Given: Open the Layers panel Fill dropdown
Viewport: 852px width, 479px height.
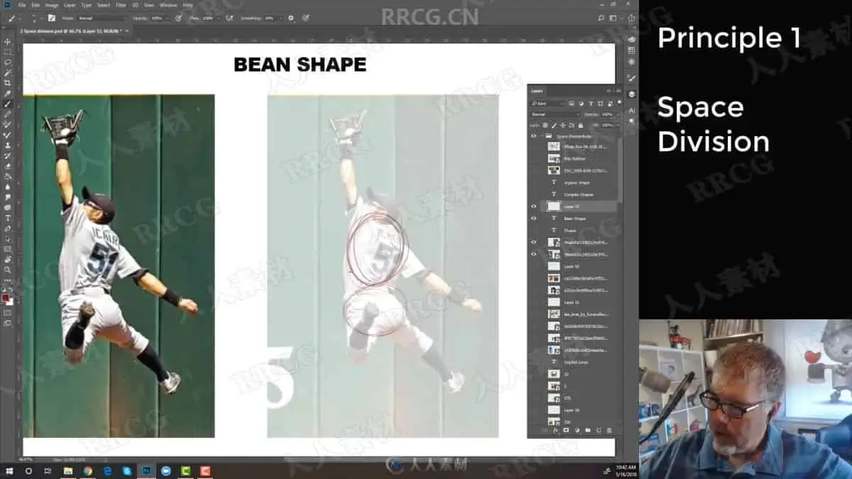Looking at the screenshot, I should tap(609, 126).
